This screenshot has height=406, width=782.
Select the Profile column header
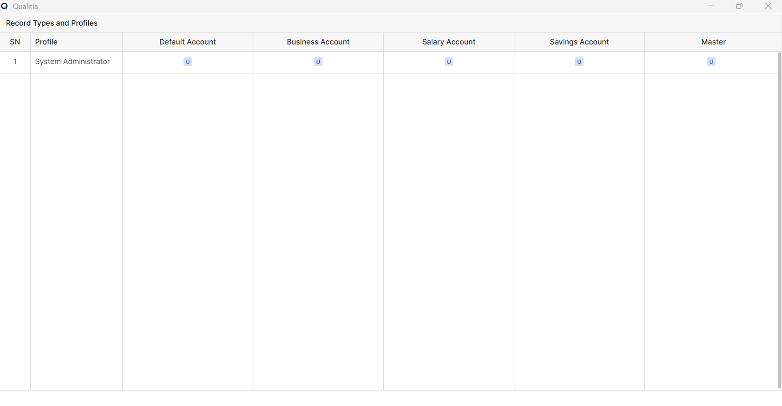coord(76,42)
